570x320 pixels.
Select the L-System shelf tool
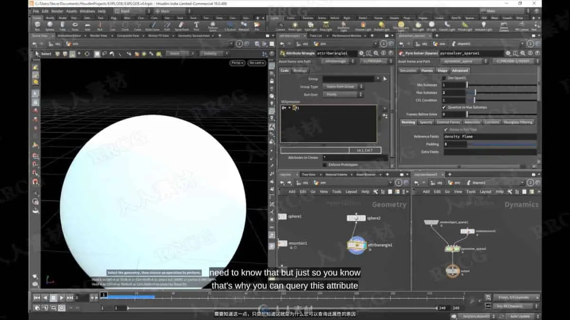pyautogui.click(x=230, y=26)
